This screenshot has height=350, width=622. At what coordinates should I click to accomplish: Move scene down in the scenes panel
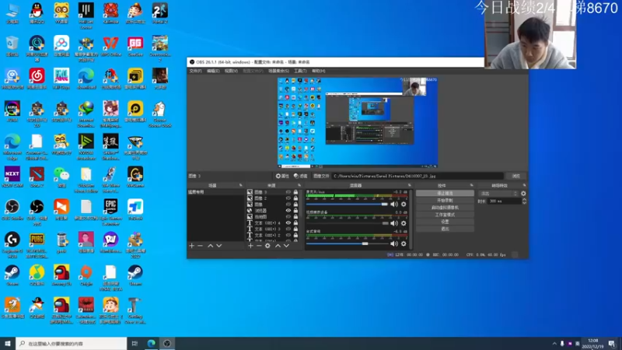pos(219,246)
